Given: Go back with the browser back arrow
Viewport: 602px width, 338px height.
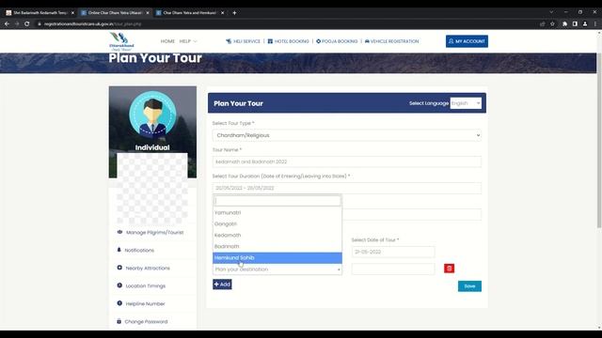Looking at the screenshot, I should coord(7,23).
